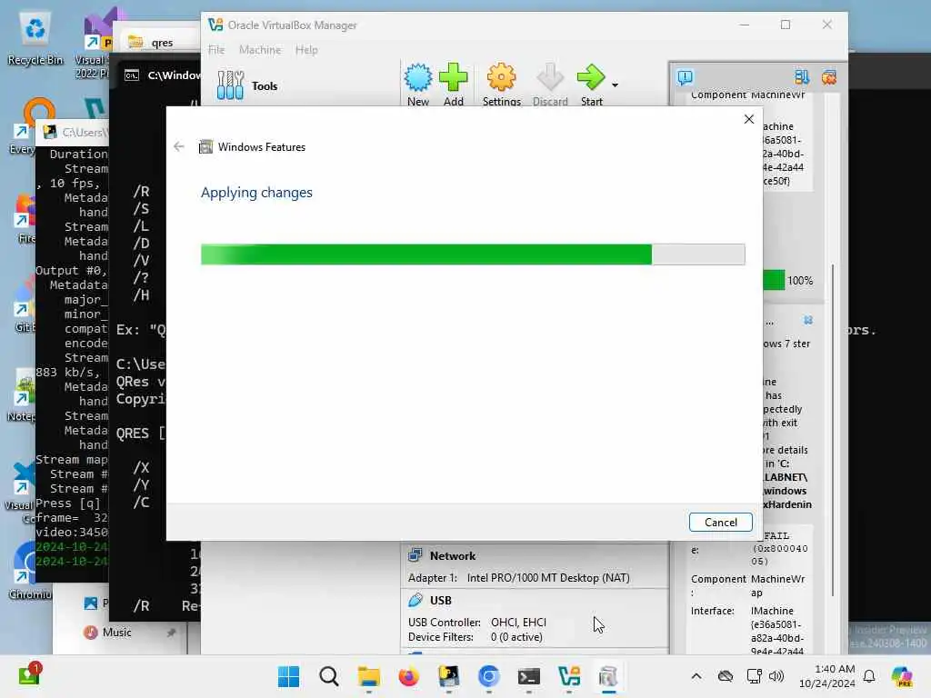931x698 pixels.
Task: Open the Machine menu
Action: 260,50
